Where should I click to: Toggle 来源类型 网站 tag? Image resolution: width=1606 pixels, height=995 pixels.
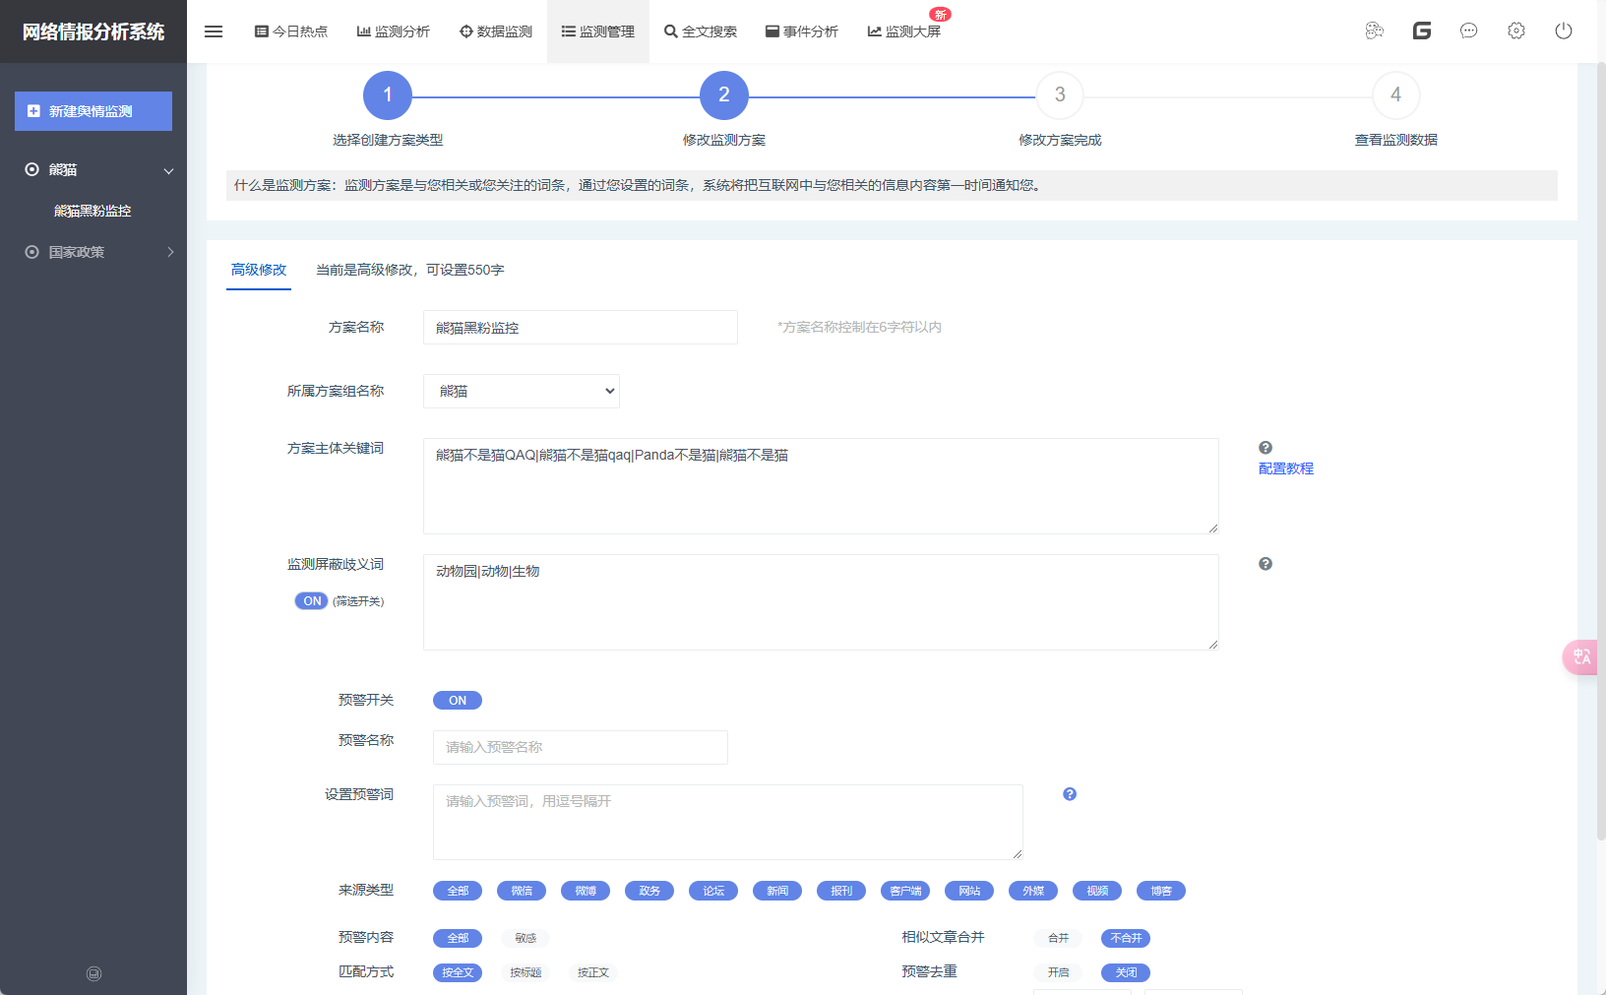[x=969, y=891]
